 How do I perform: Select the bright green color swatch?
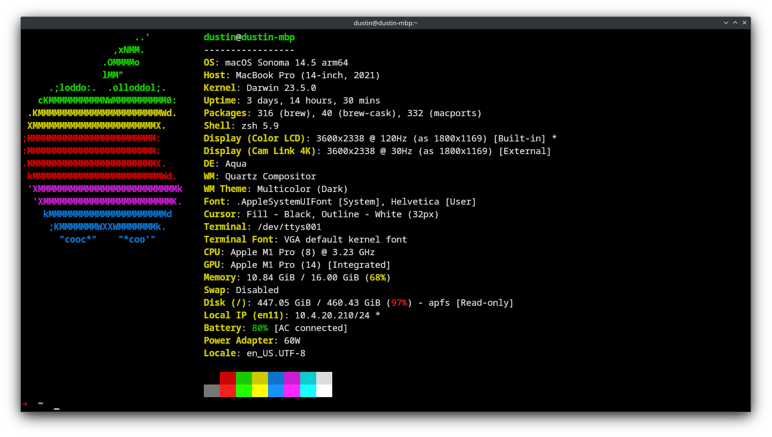pos(244,391)
